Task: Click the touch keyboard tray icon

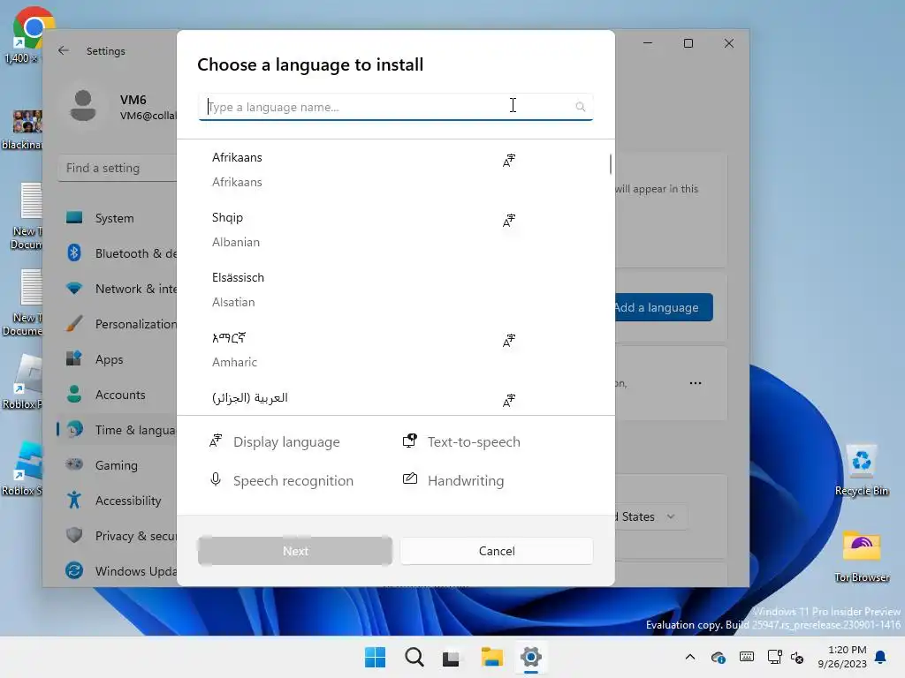Action: [x=746, y=657]
